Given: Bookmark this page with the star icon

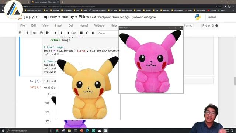Looking at the screenshot, I should click(x=221, y=6).
